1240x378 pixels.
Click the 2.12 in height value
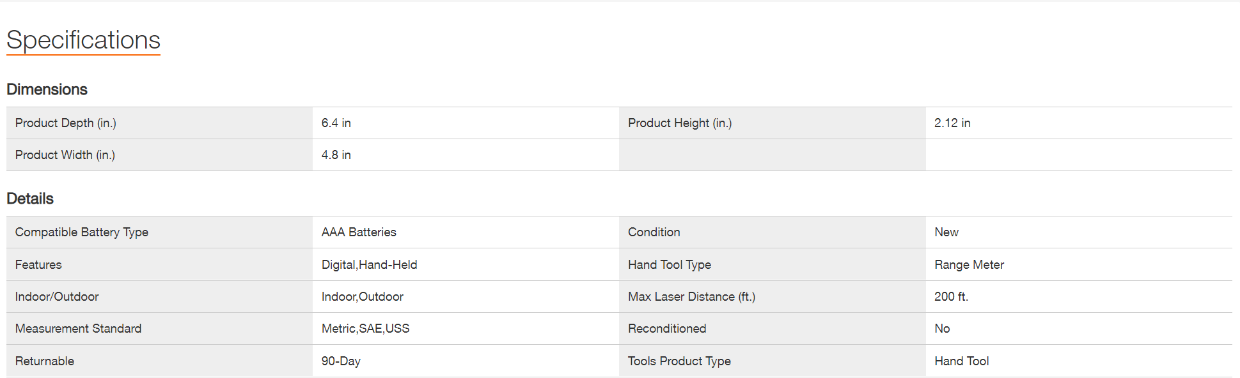[x=952, y=123]
